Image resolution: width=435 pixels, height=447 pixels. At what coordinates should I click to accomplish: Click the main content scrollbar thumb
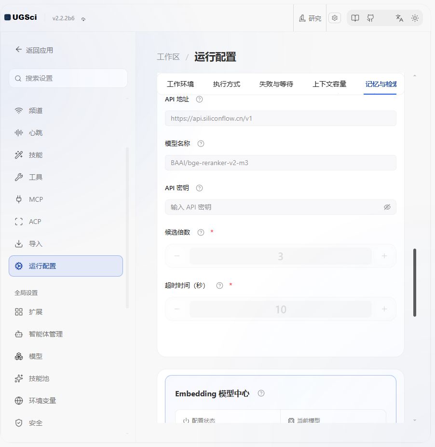tap(415, 282)
